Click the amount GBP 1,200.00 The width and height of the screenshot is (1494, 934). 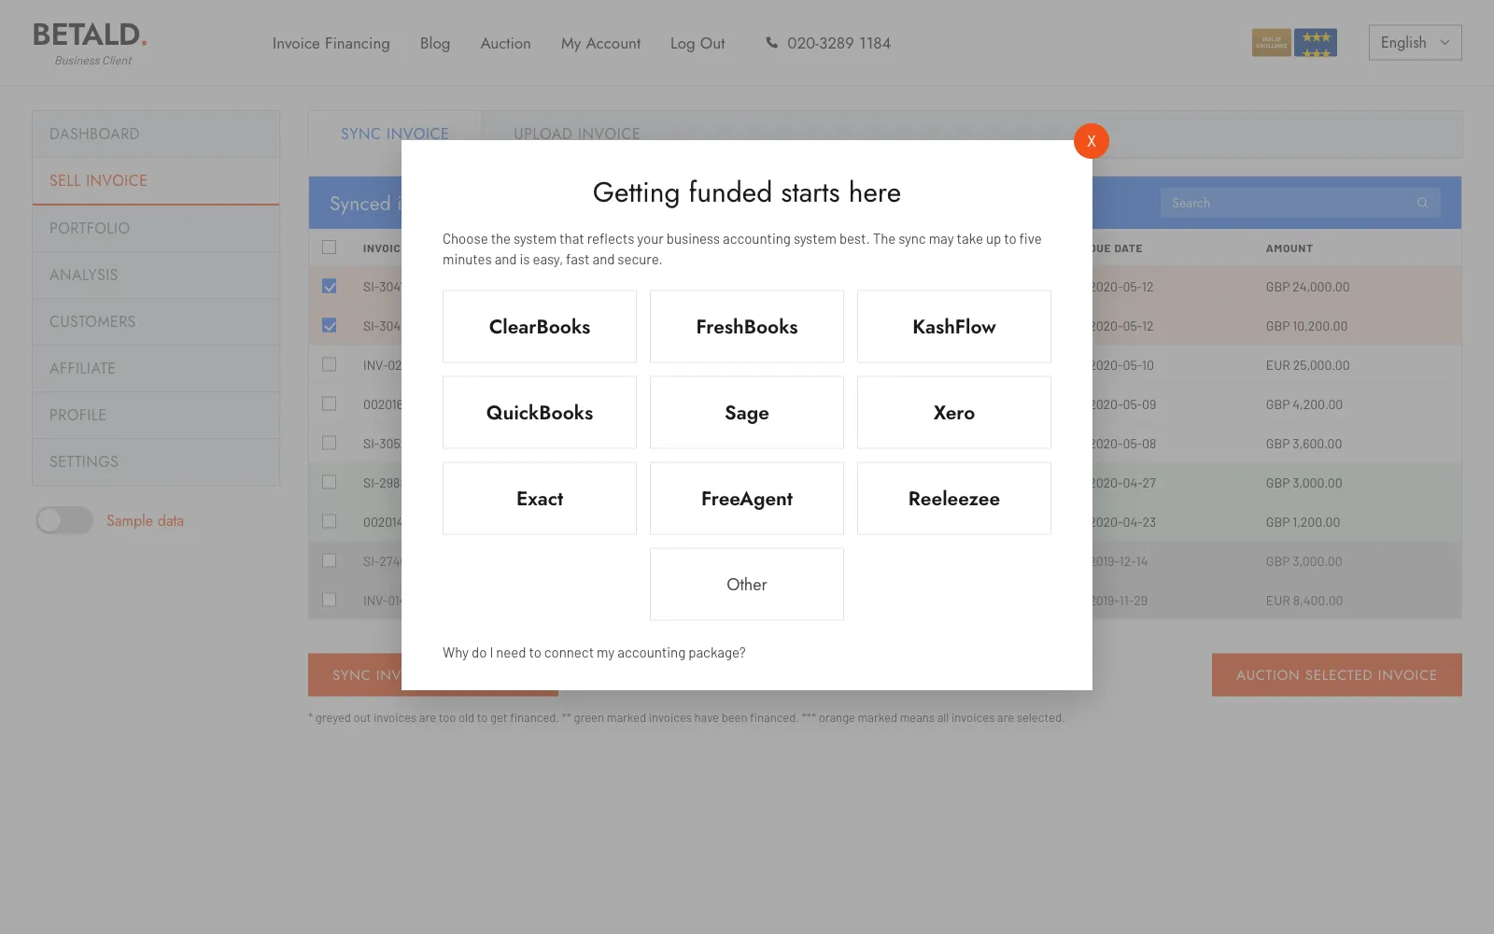click(1303, 522)
